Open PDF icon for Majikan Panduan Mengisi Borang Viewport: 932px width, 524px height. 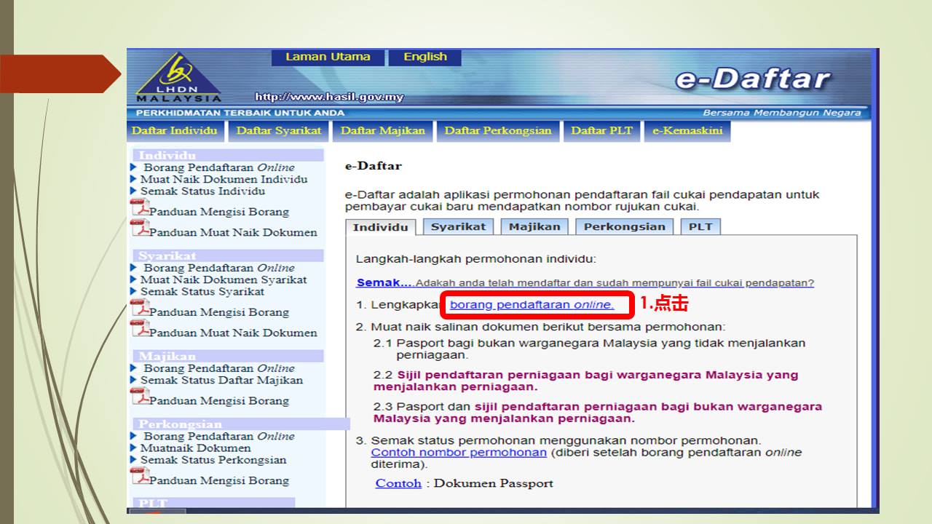click(x=140, y=397)
